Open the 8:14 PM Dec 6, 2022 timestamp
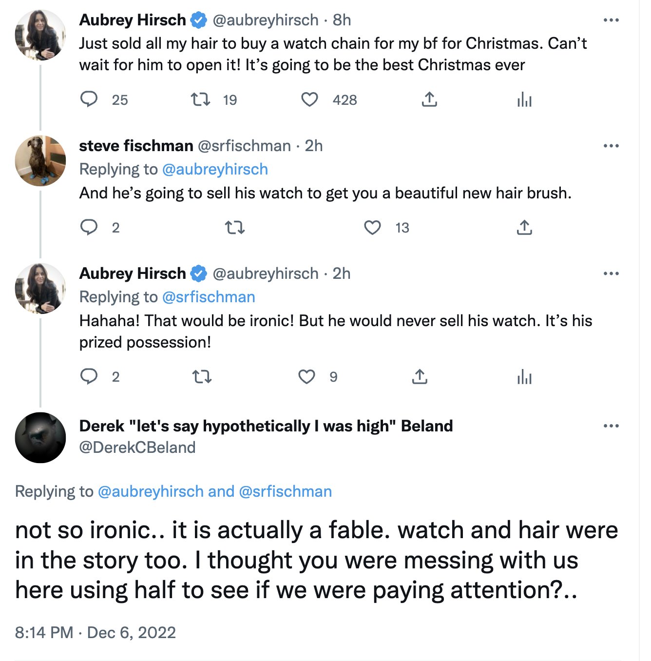Viewport: 651px width, 661px height. tap(96, 632)
